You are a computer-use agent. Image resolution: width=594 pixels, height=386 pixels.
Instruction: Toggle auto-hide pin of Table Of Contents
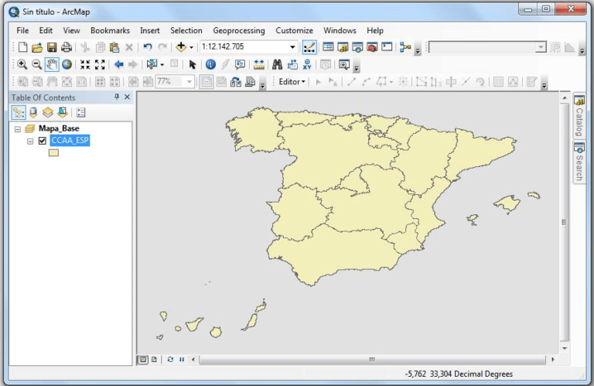tap(117, 97)
